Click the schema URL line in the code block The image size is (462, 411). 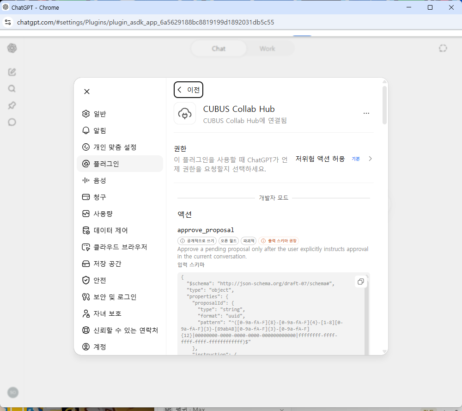pos(261,283)
